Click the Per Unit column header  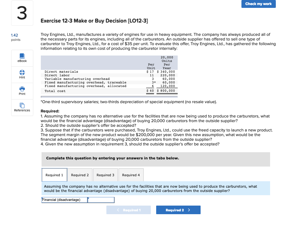pos(151,66)
